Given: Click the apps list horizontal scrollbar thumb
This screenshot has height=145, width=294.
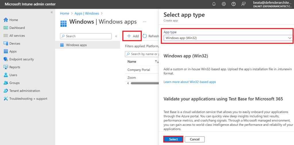Looking at the screenshot, I should (145, 83).
